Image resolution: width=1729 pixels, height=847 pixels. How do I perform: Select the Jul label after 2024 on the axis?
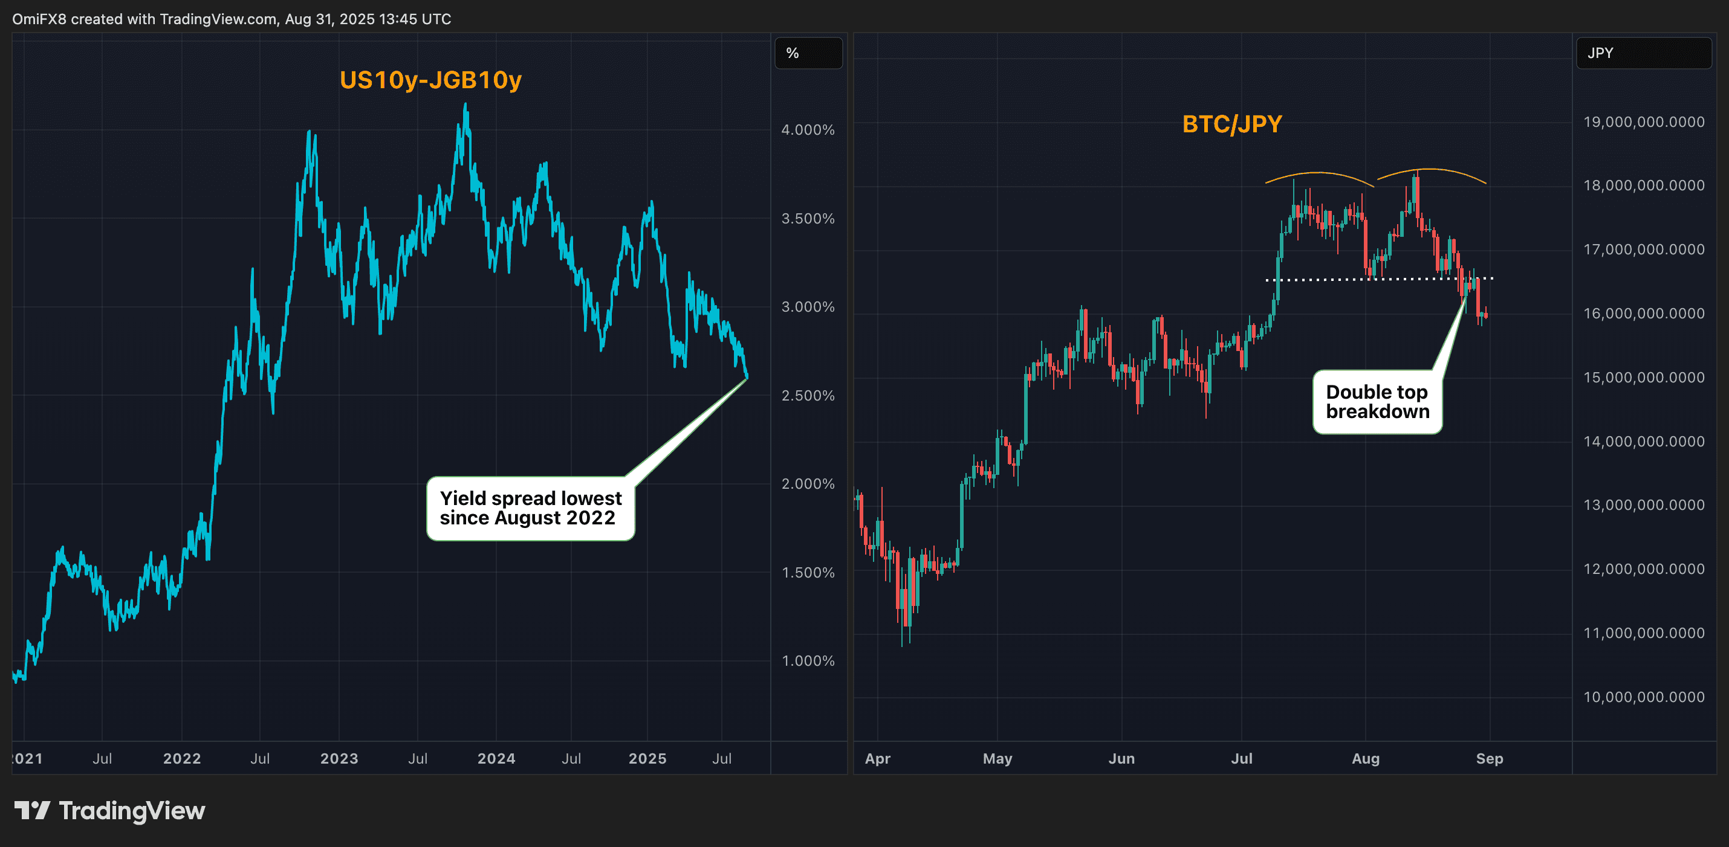pyautogui.click(x=571, y=758)
